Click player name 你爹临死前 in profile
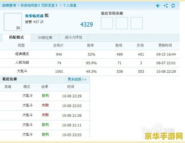This screenshot has width=185, height=143. (x=34, y=16)
